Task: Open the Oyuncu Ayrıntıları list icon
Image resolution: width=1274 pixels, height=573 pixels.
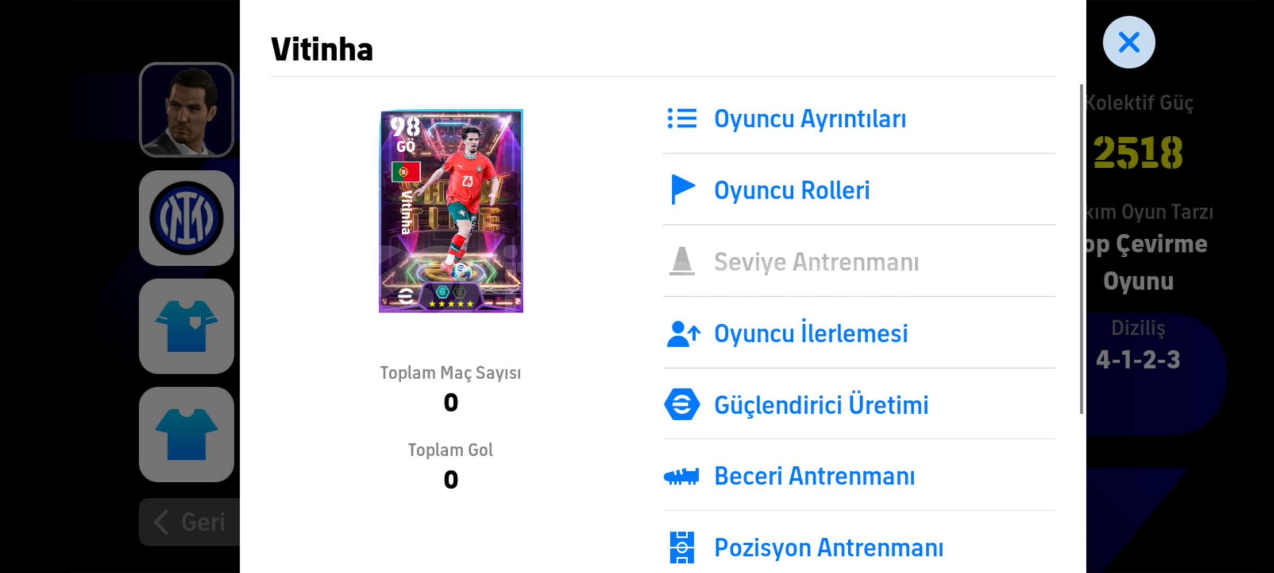Action: pos(682,118)
